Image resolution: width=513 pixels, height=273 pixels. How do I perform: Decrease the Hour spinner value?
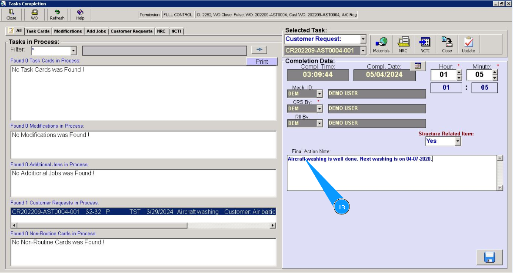(x=460, y=78)
